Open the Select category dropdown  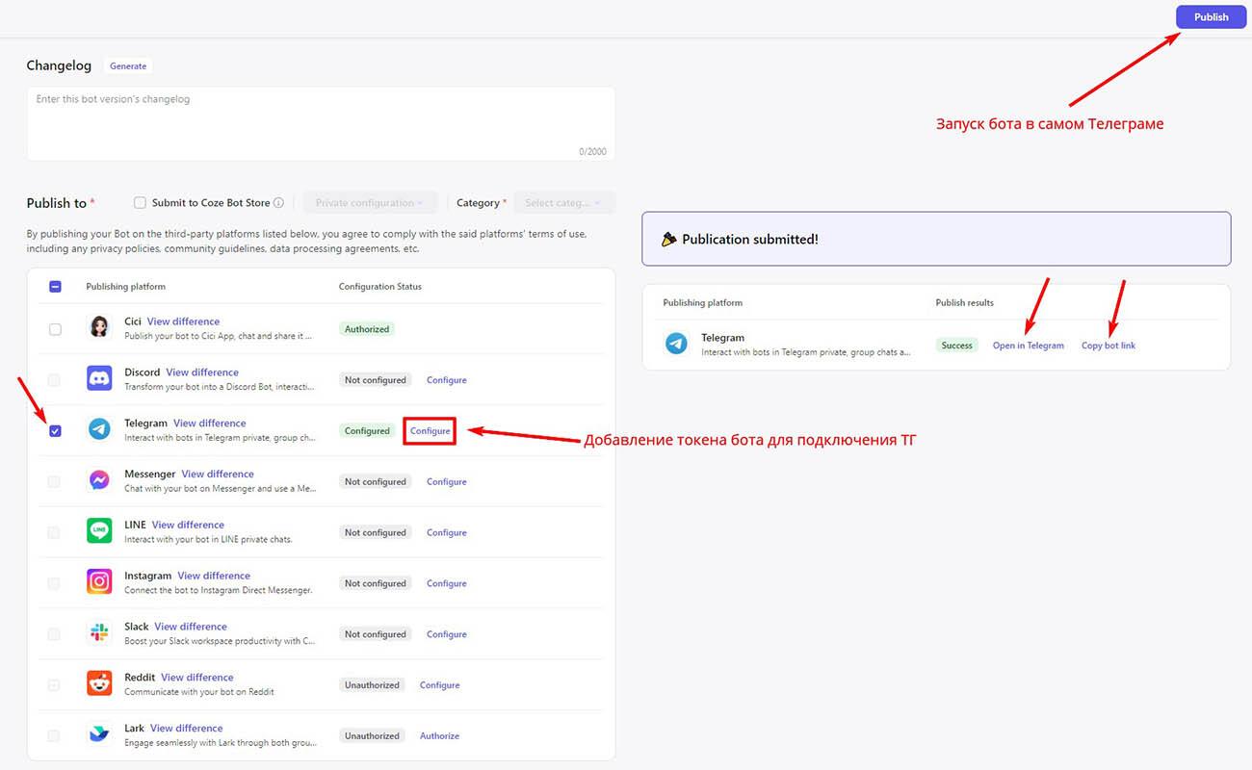coord(563,203)
